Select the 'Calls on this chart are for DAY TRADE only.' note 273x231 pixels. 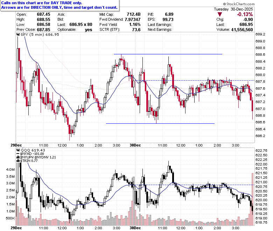[x=42, y=3]
